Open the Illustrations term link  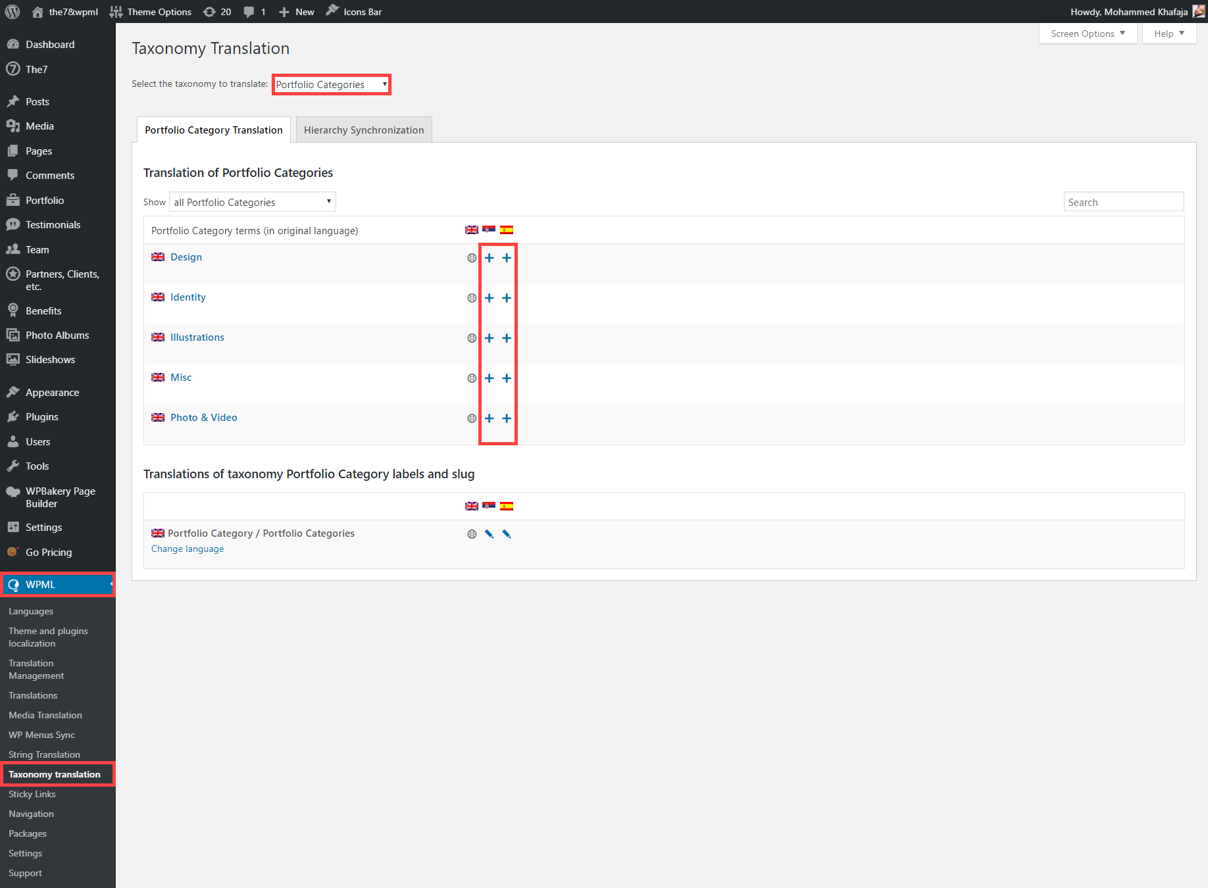point(197,337)
